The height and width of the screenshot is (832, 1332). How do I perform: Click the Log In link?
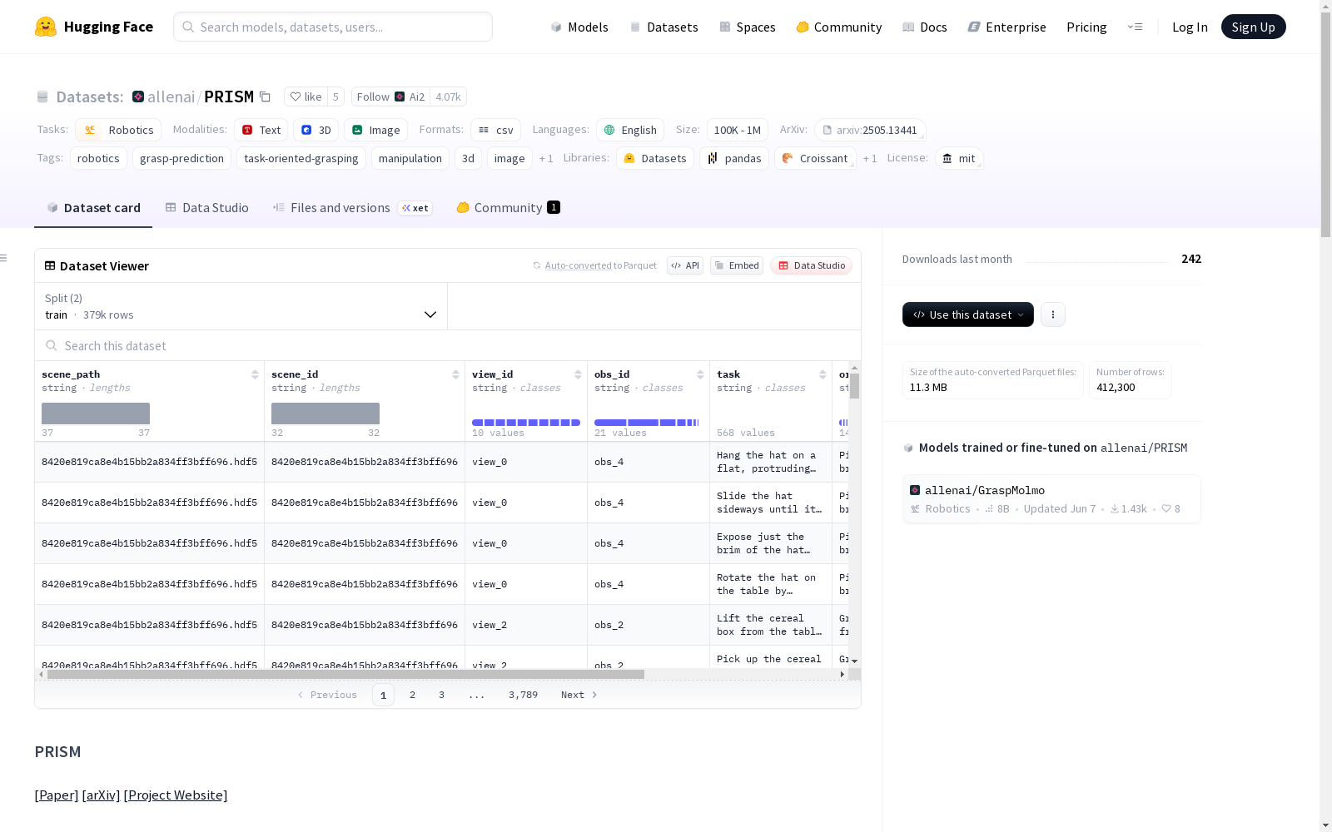[1190, 27]
